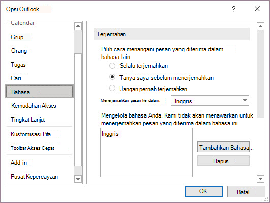The height and width of the screenshot is (203, 270).
Task: Go to the Tugas options page
Action: 18,65
